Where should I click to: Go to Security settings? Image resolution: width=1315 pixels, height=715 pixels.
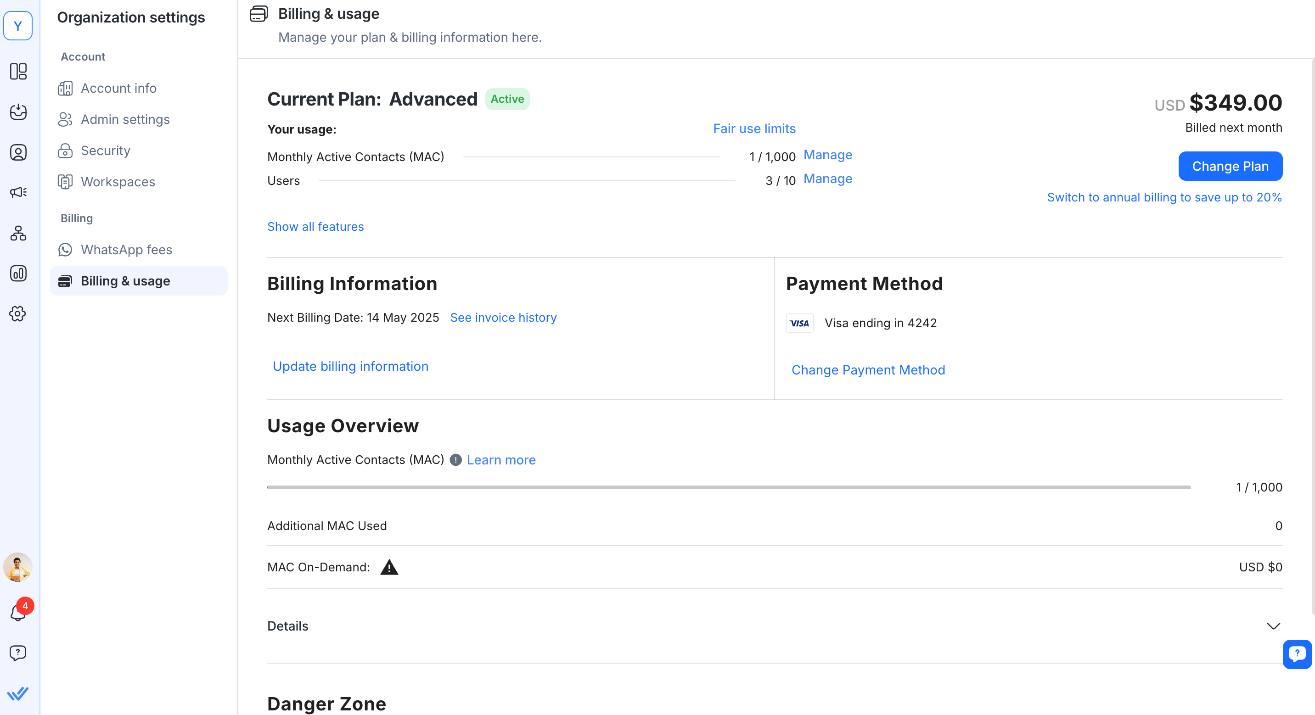click(105, 151)
